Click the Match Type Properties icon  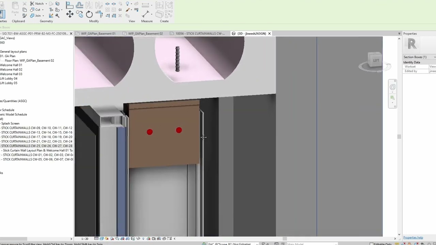pos(25,15)
